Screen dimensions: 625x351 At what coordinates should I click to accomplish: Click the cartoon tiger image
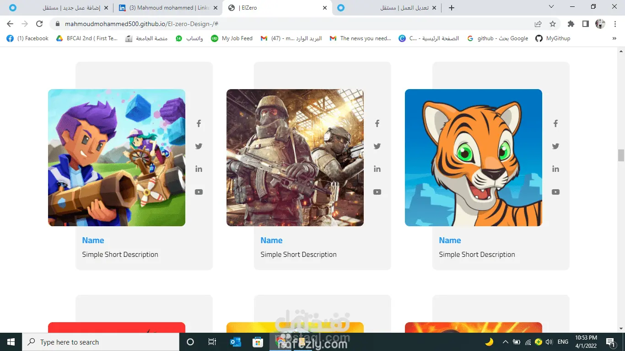[474, 158]
